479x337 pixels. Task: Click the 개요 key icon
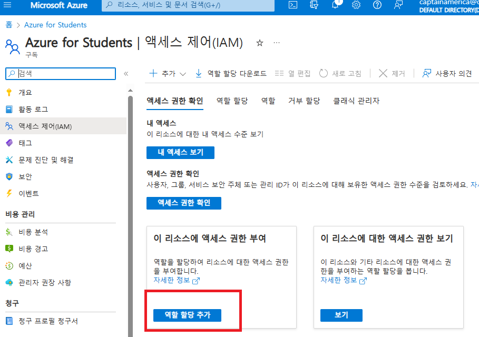click(9, 93)
